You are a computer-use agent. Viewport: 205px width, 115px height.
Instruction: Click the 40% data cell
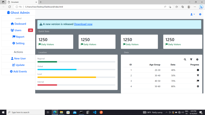[173, 70]
